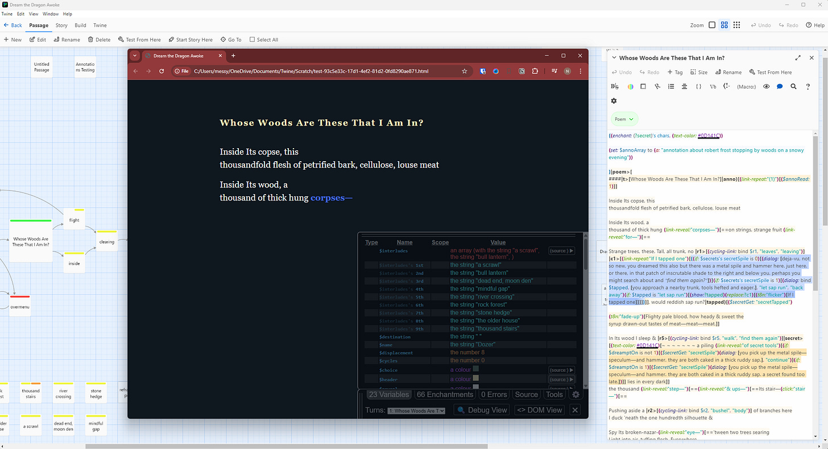Insert a numbered list via list icon
This screenshot has width=828, height=449.
671,87
